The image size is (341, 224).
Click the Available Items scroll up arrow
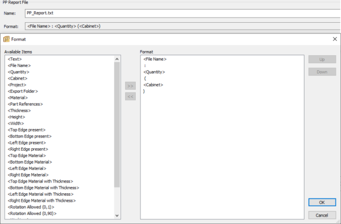[117, 59]
